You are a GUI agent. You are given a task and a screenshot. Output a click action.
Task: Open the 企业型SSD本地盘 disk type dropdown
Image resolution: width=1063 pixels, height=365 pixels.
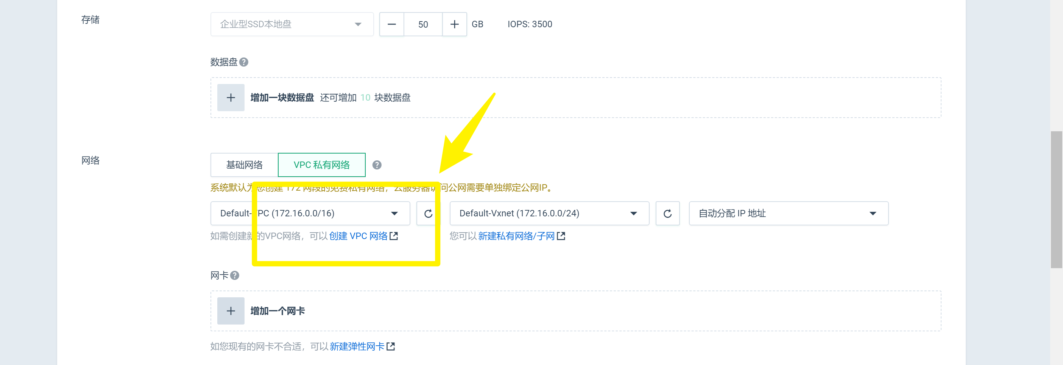pos(292,24)
